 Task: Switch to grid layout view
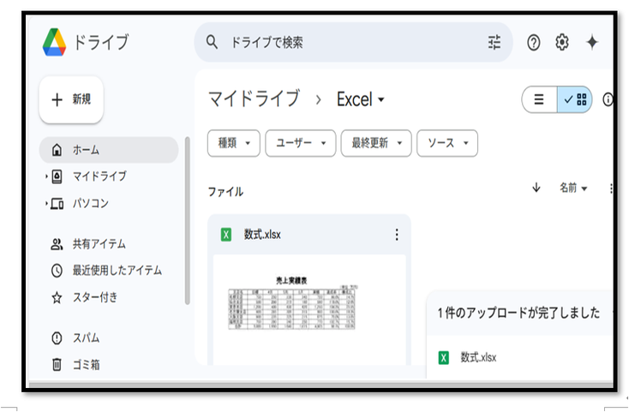(x=575, y=99)
